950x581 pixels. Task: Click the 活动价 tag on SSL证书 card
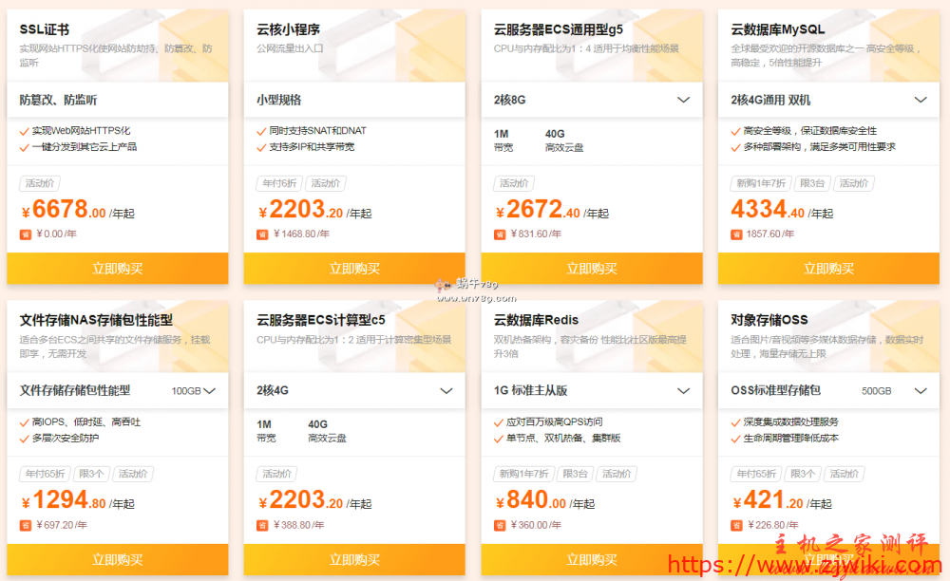(x=40, y=183)
